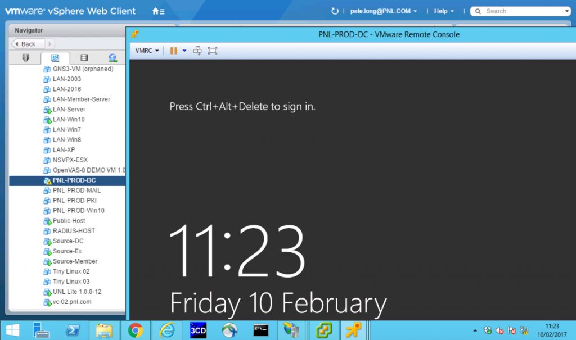
Task: Select the Hosts and Clusters inventory icon
Action: [25, 57]
